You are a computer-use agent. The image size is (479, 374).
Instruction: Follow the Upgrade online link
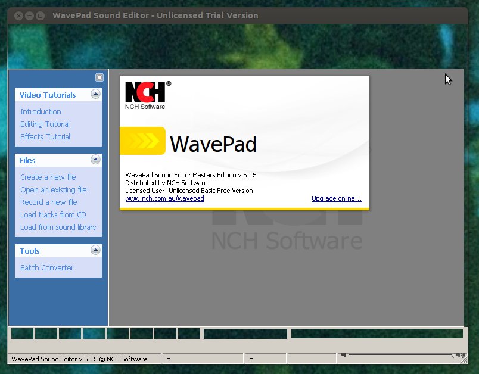pyautogui.click(x=337, y=198)
